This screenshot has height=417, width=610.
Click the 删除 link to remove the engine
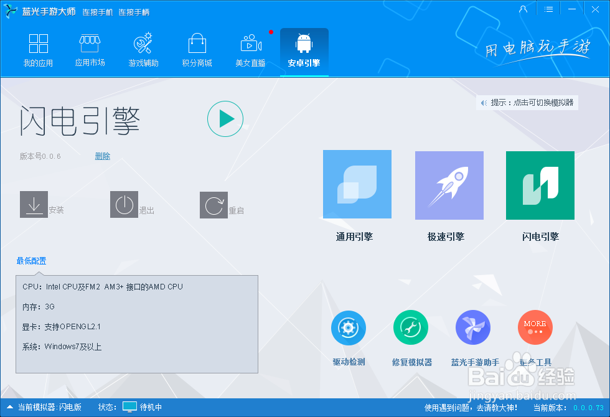coord(103,156)
